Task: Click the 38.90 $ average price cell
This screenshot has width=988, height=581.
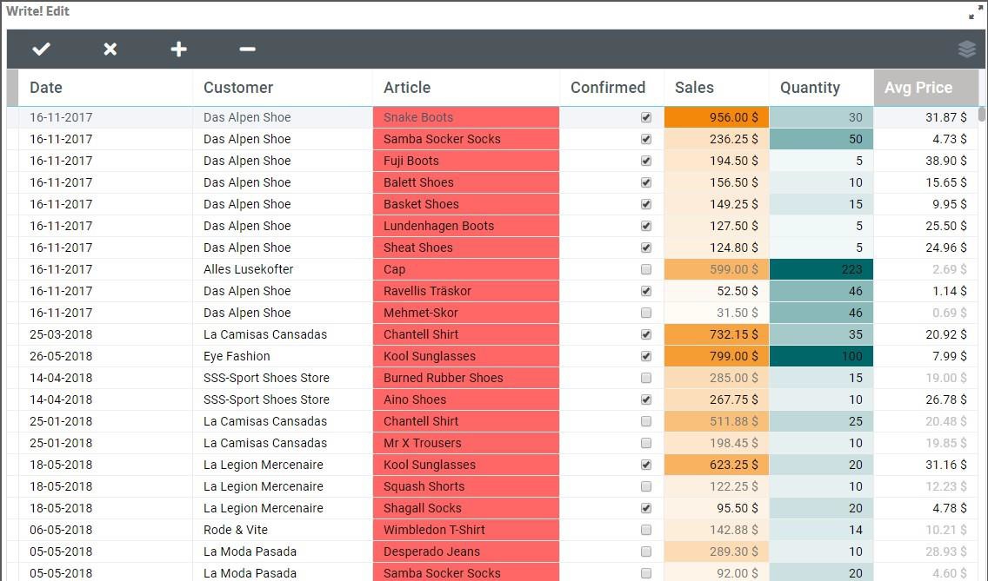Action: pos(926,161)
